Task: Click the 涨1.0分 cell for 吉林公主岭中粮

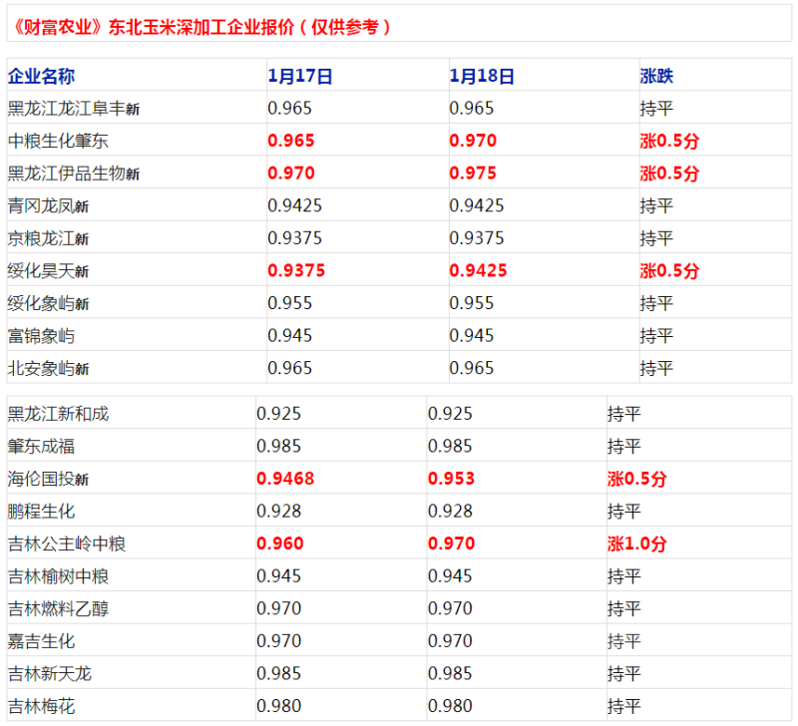Action: click(x=636, y=544)
